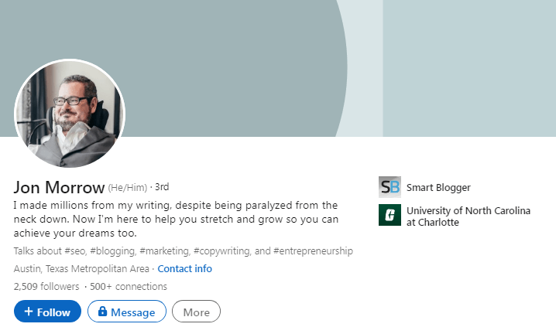
Task: Click the Jon Morrow name heading
Action: point(59,188)
